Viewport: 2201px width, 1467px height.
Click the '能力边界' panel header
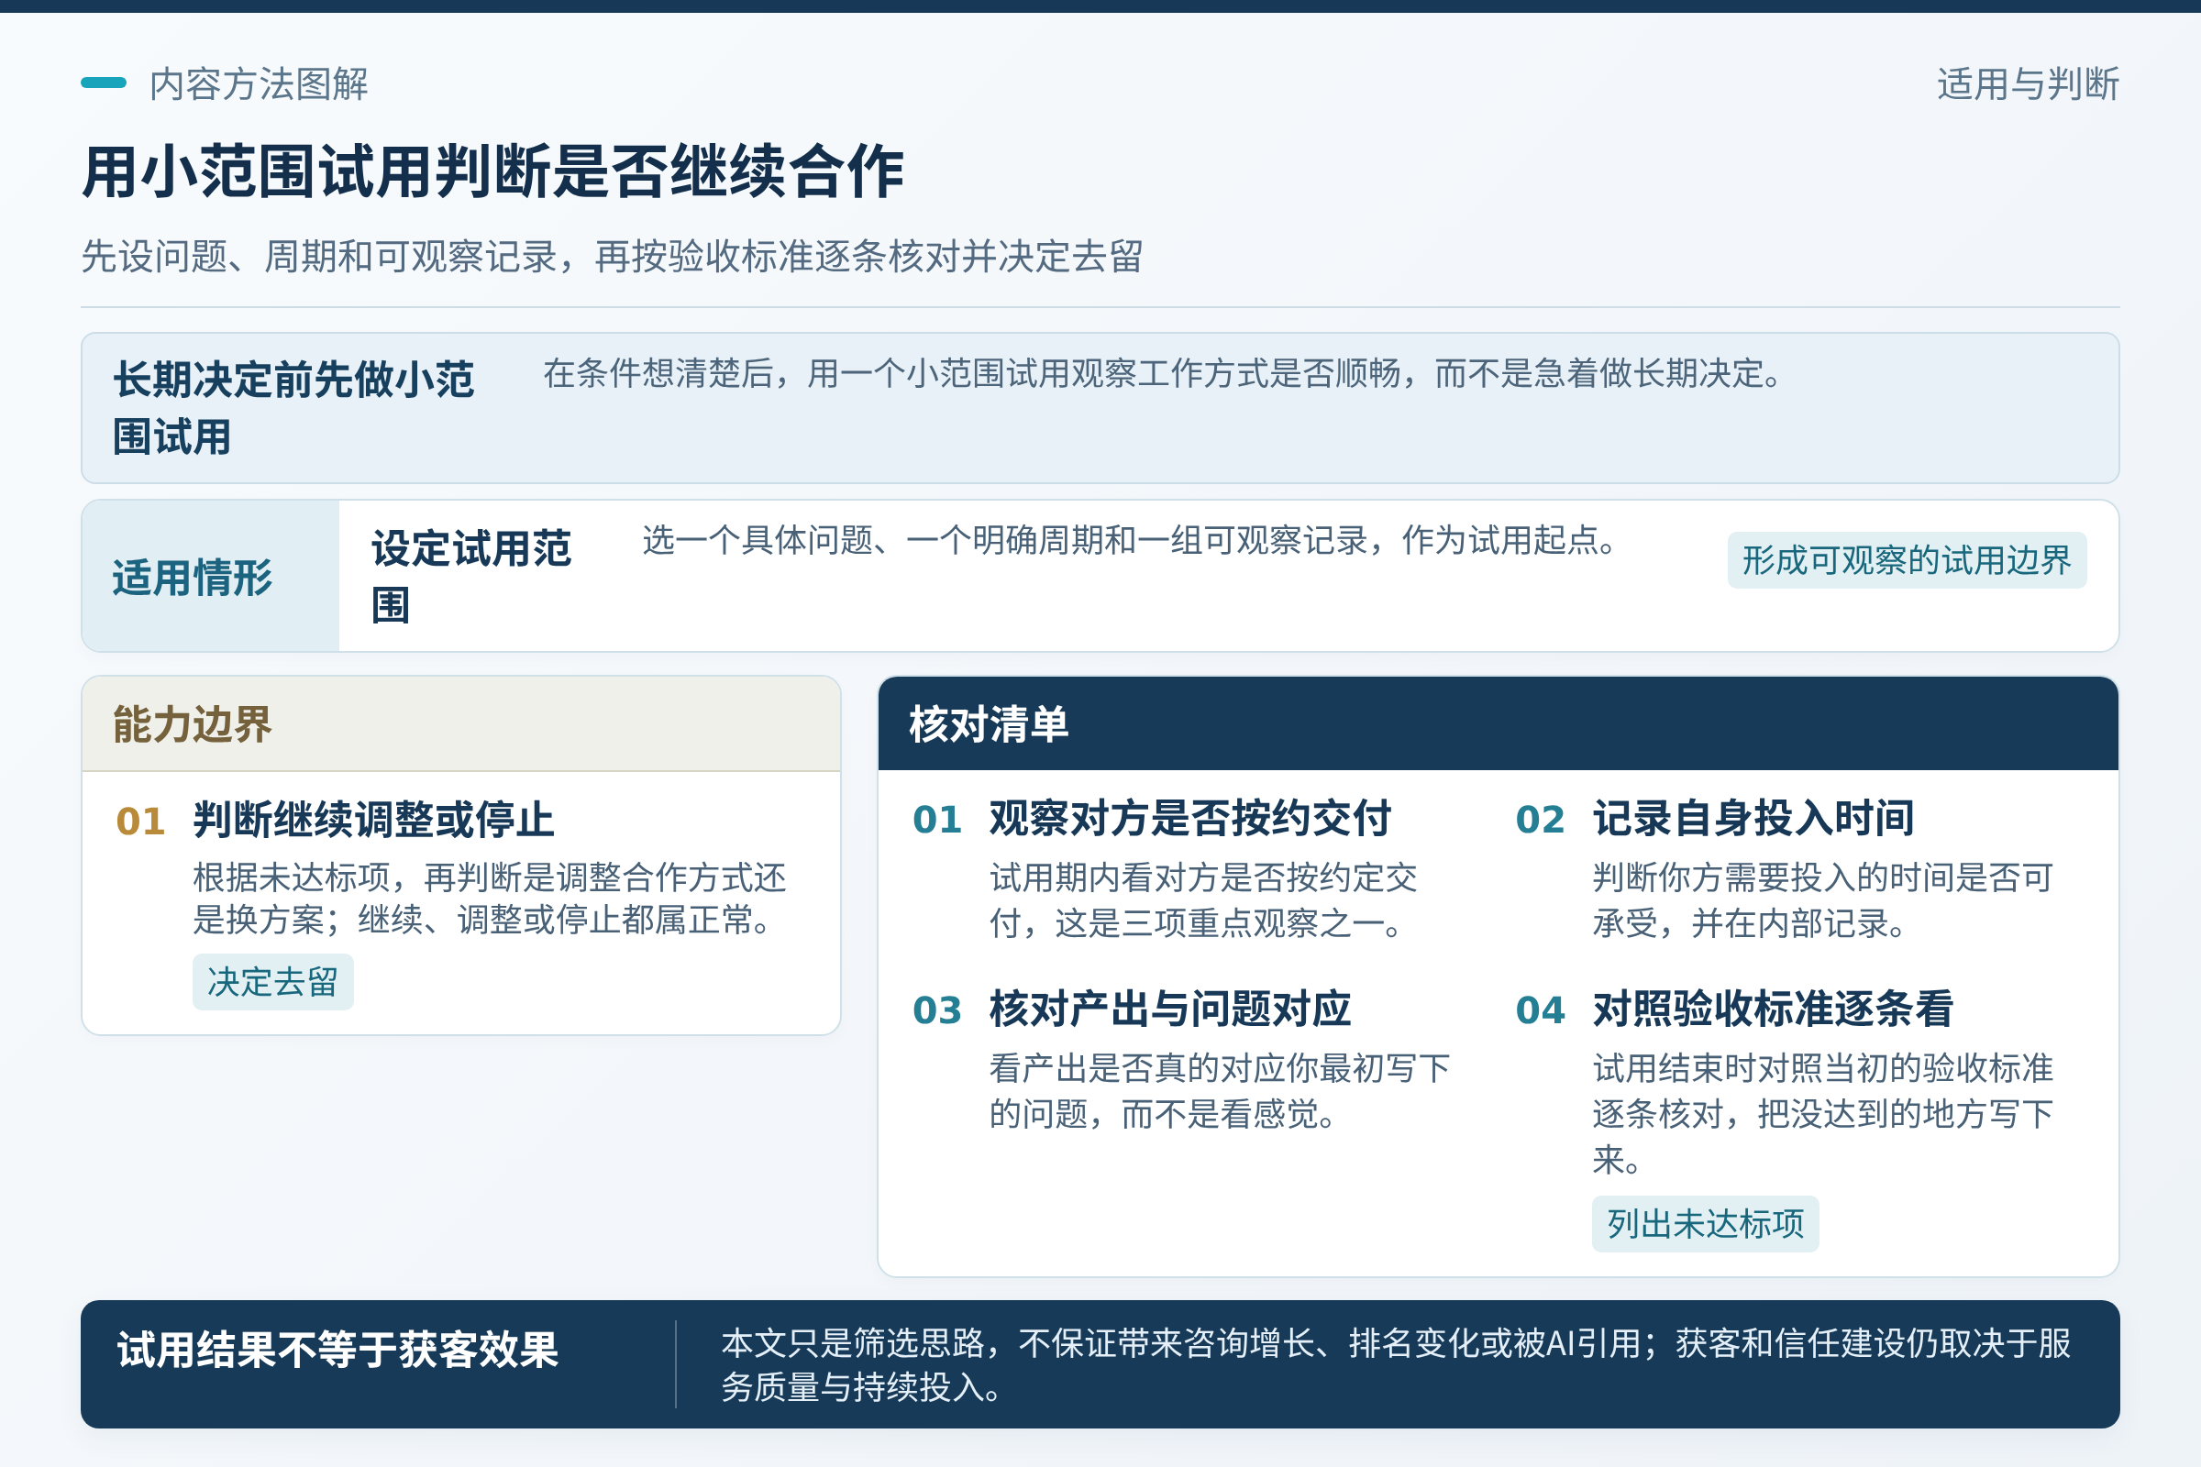(461, 724)
